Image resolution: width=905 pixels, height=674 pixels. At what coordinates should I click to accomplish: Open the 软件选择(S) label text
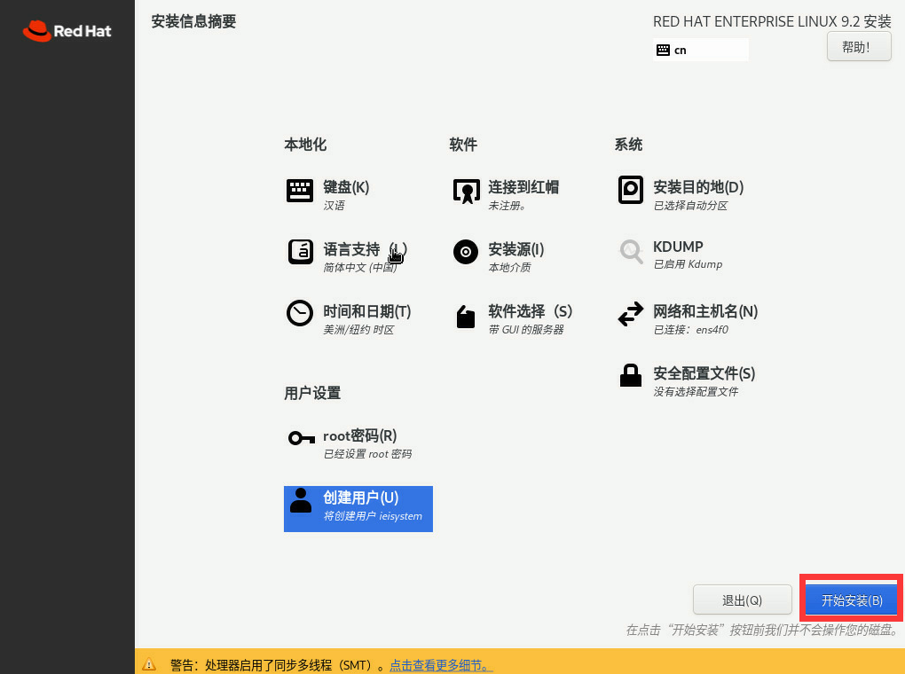coord(530,312)
